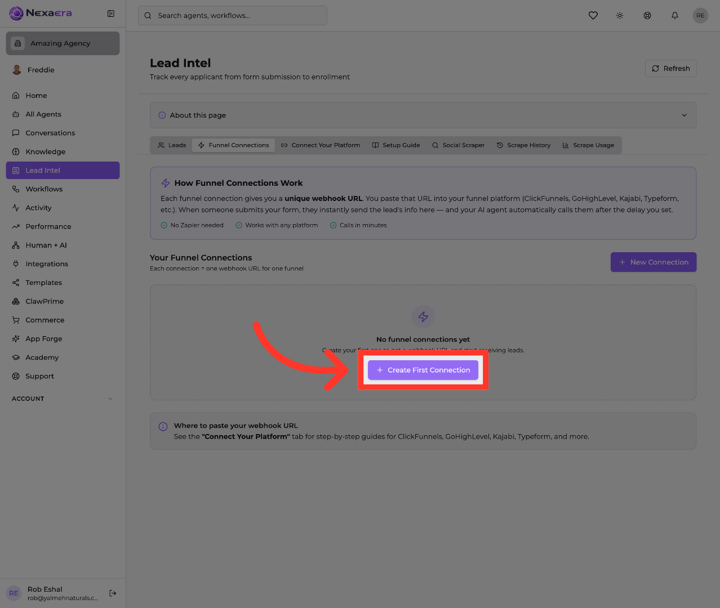Open Commerce page
Image resolution: width=720 pixels, height=608 pixels.
63,320
